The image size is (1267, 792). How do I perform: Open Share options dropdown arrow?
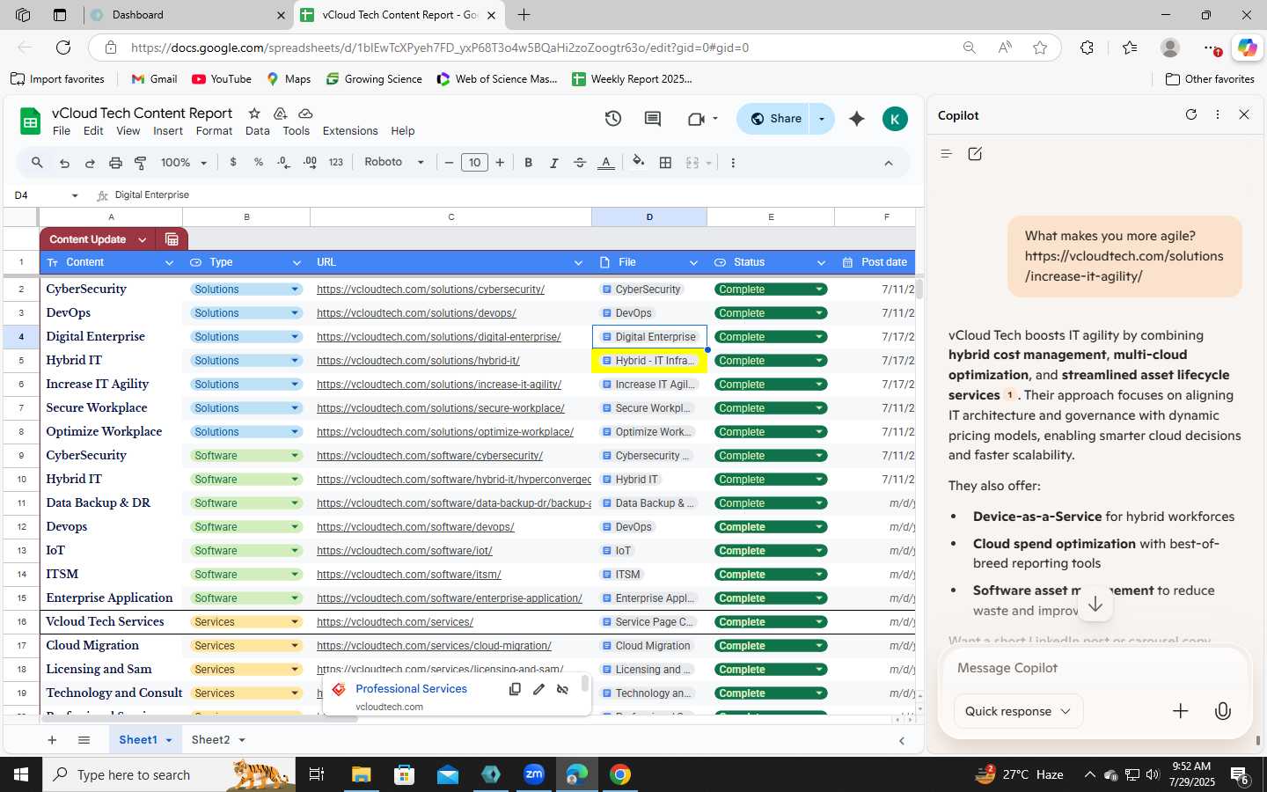pos(822,119)
